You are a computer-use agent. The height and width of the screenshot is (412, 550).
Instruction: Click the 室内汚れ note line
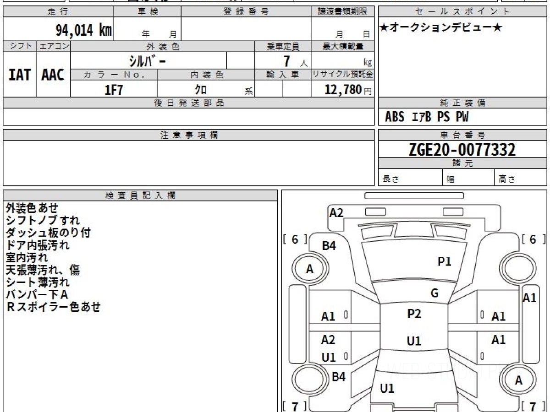[x=27, y=258]
